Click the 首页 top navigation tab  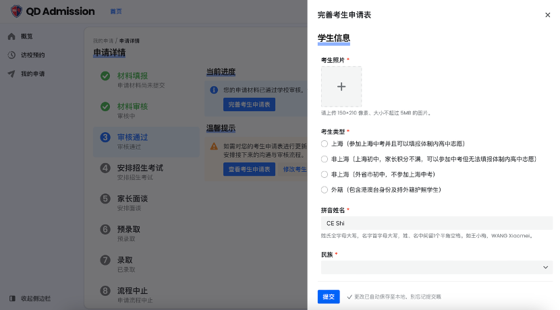click(116, 12)
